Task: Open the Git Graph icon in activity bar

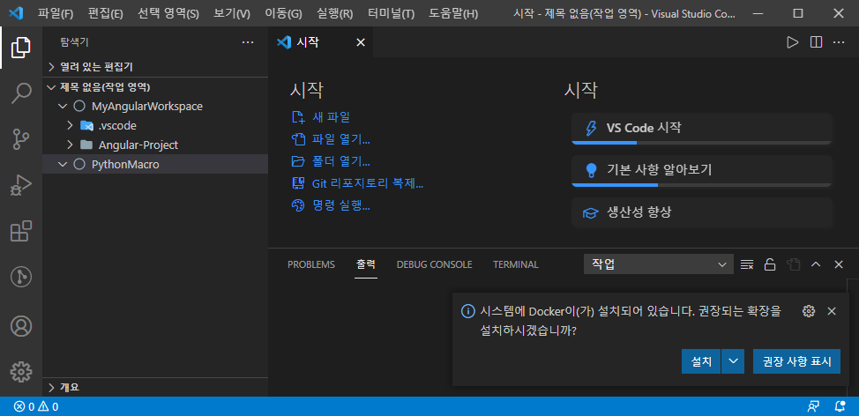Action: click(21, 278)
